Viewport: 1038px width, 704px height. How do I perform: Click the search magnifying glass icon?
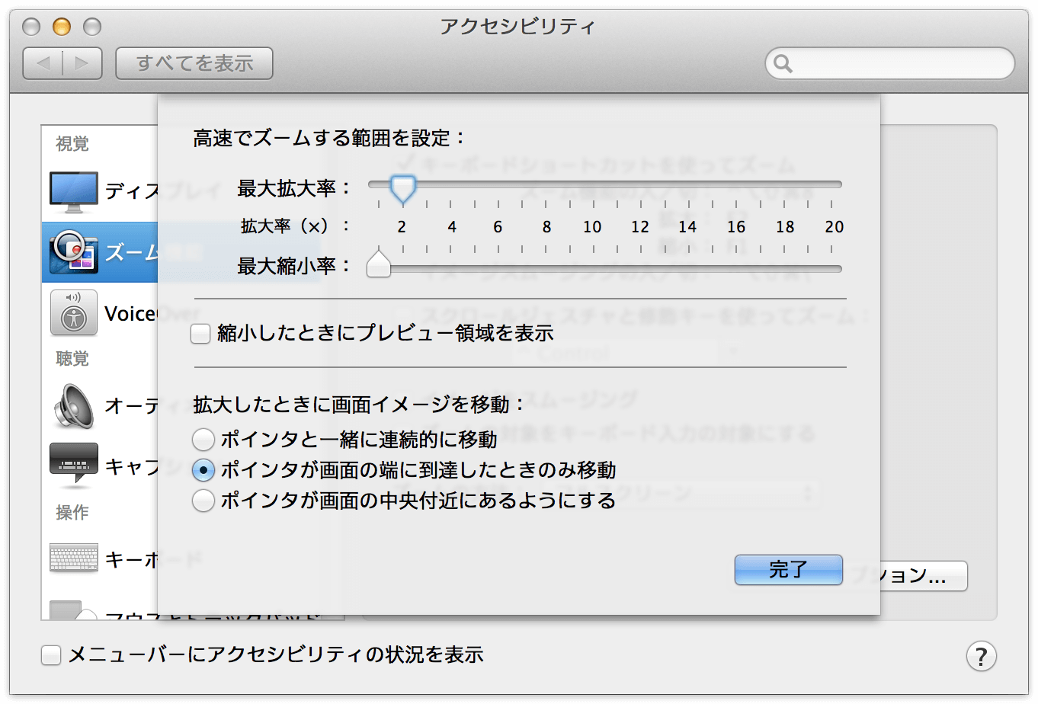(x=783, y=64)
